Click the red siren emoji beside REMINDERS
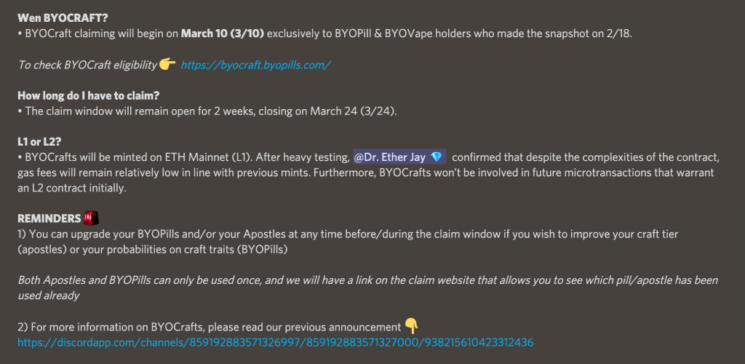This screenshot has width=745, height=364. (91, 218)
